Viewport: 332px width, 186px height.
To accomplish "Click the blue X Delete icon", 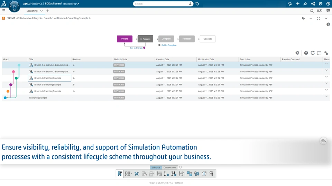I will (137, 174).
